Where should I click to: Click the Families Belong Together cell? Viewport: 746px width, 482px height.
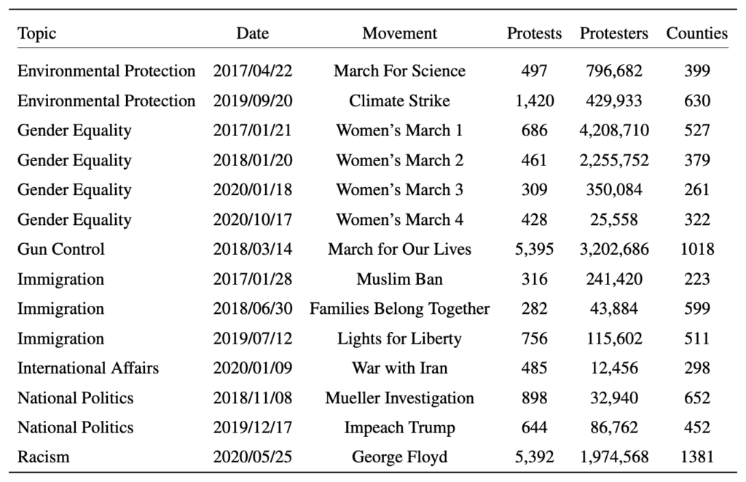[399, 309]
